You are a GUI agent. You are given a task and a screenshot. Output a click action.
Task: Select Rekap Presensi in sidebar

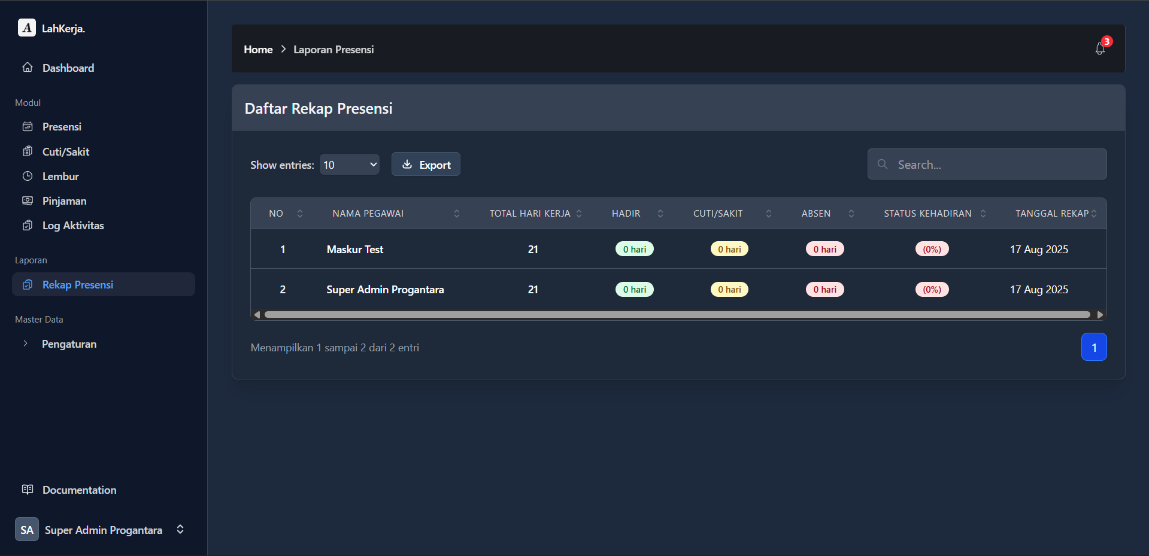pyautogui.click(x=78, y=285)
